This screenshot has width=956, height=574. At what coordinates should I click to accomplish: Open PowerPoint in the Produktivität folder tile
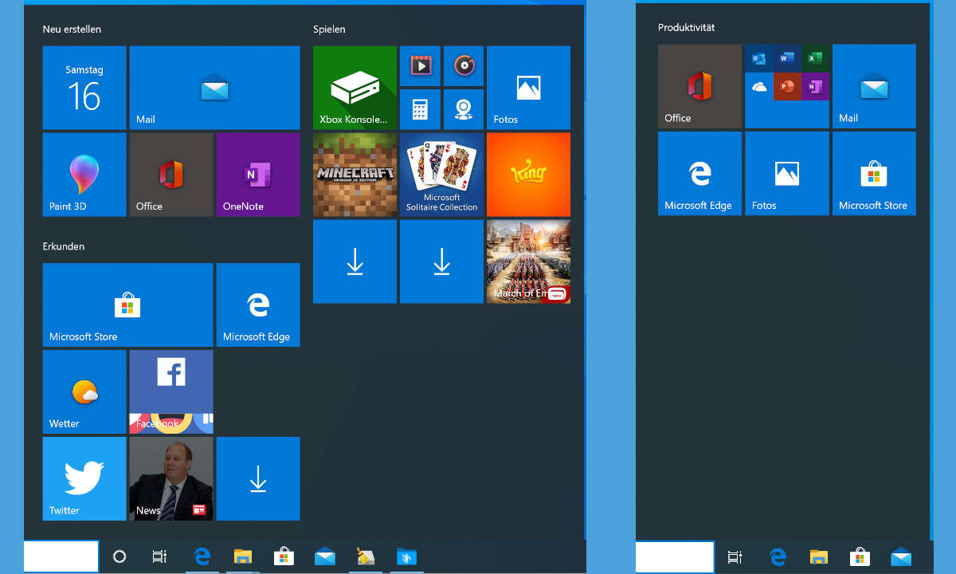point(788,86)
